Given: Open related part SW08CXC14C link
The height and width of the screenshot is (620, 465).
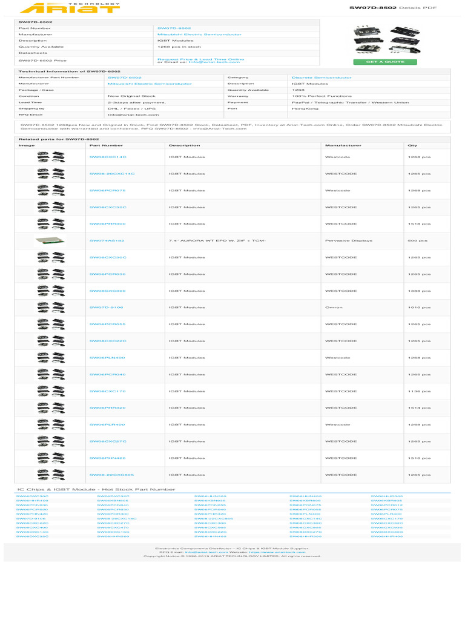Looking at the screenshot, I should pos(108,157).
